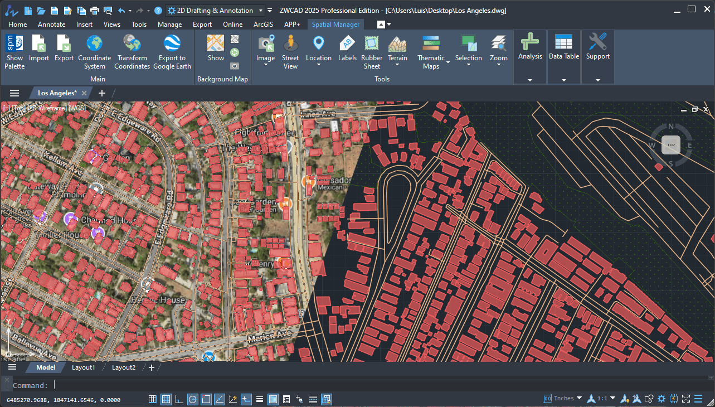Click the Undo arrow

(121, 10)
